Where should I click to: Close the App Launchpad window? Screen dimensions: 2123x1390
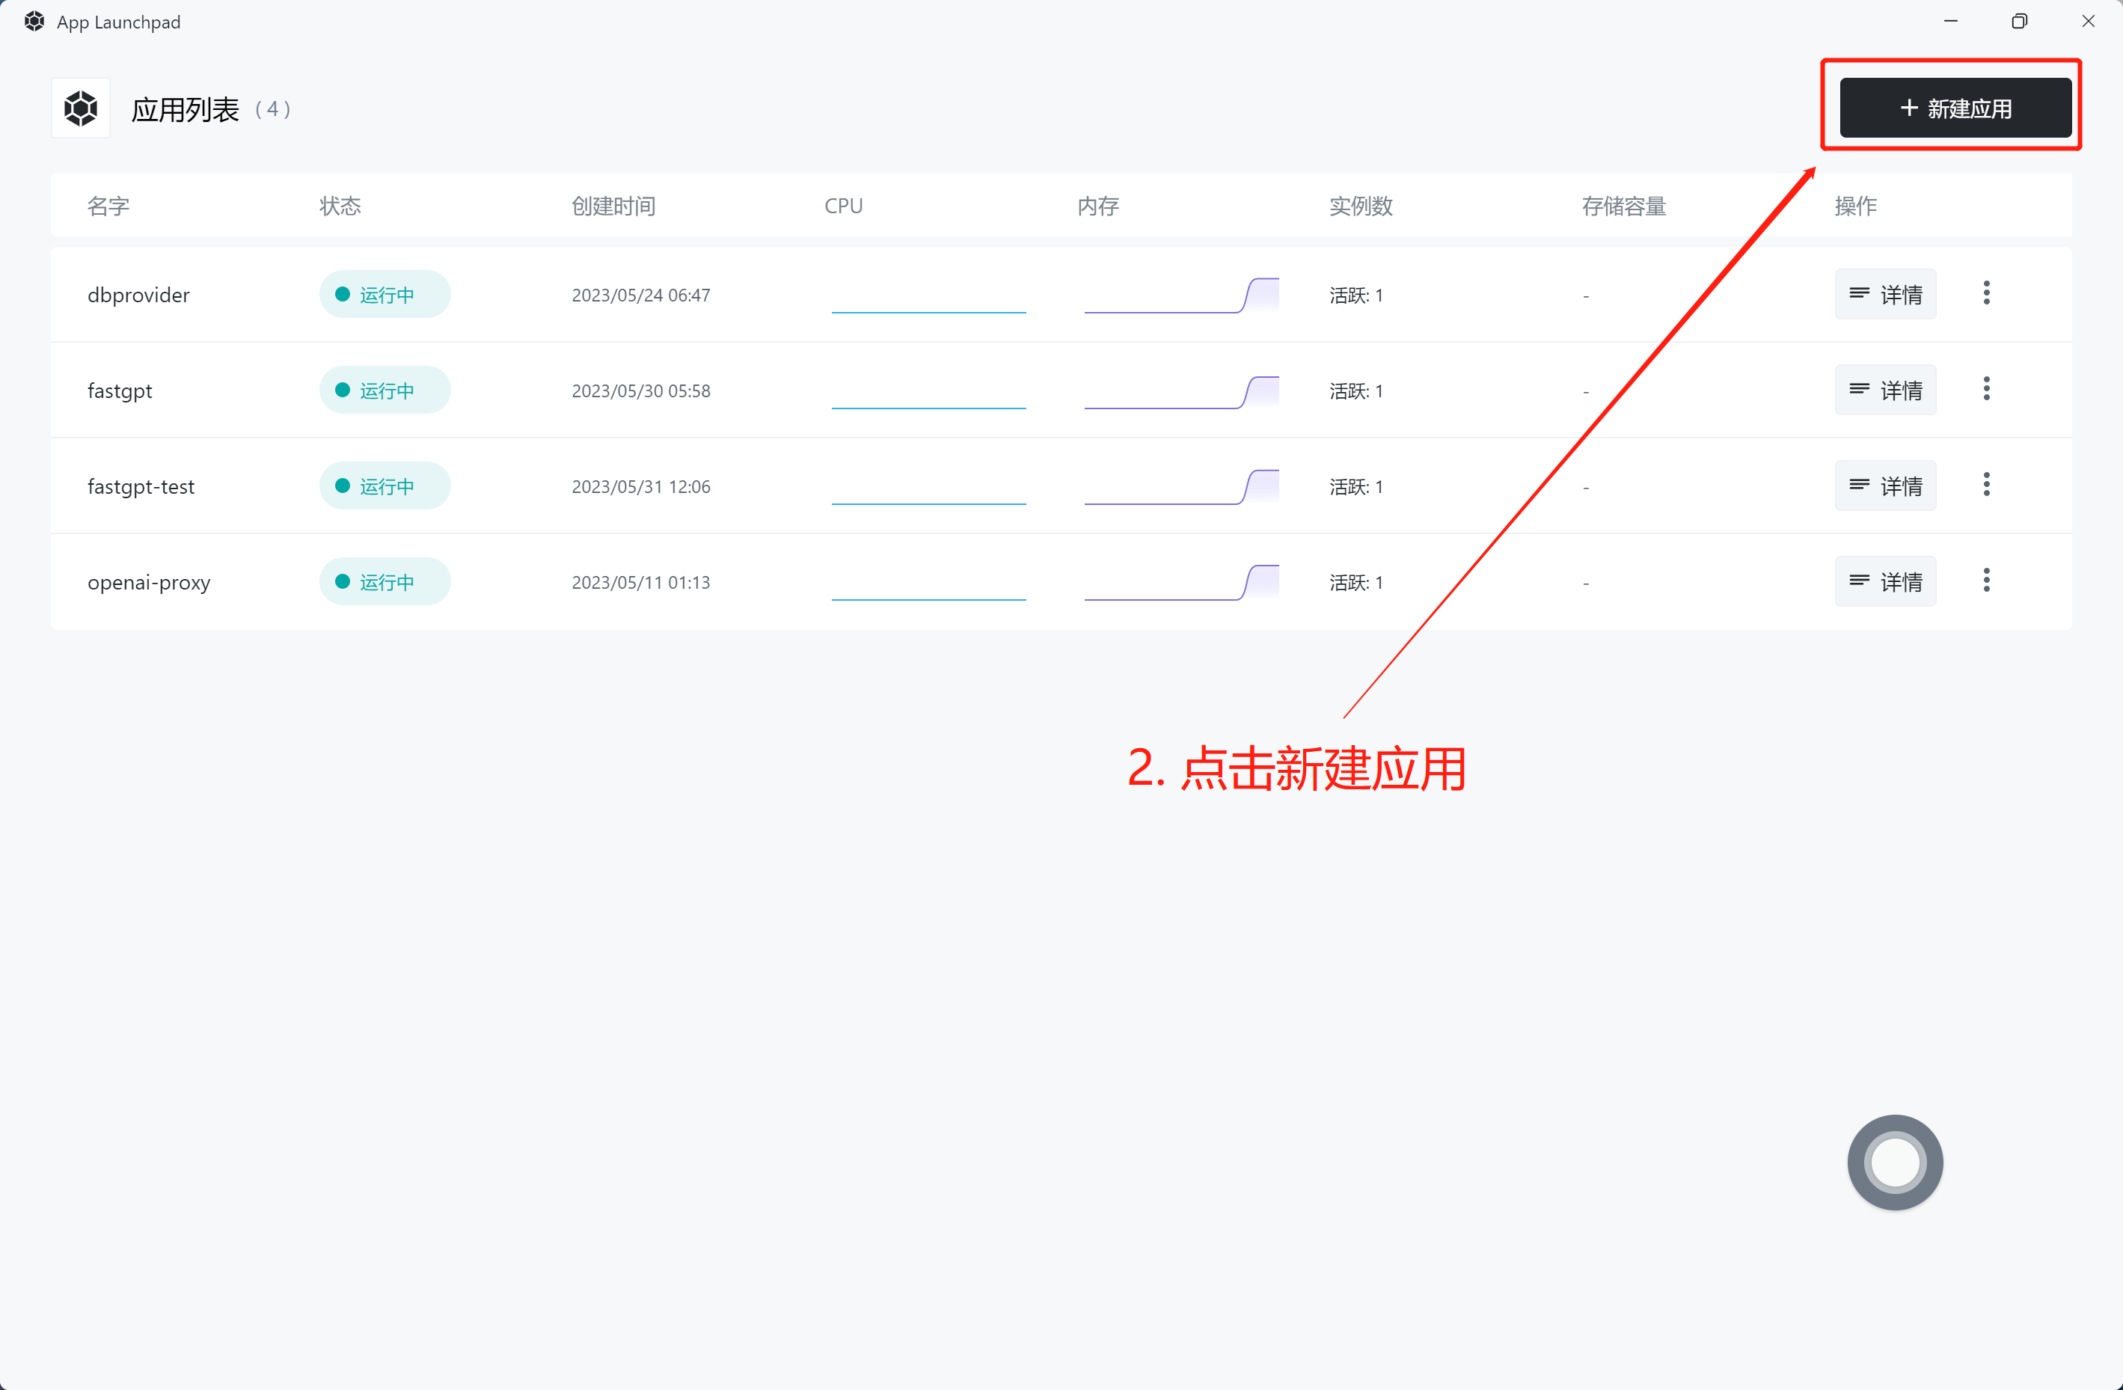coord(2088,22)
